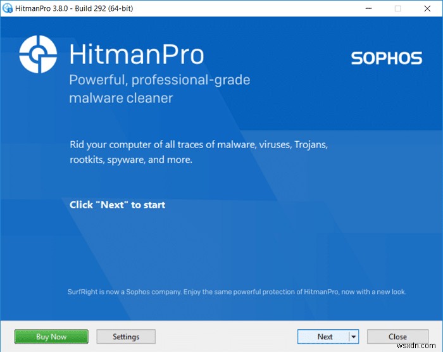The image size is (443, 352).
Task: Click the HitmanPro title bar app icon
Action: (x=8, y=8)
